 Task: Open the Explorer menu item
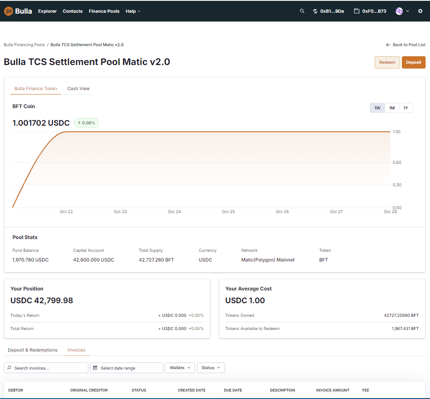47,11
